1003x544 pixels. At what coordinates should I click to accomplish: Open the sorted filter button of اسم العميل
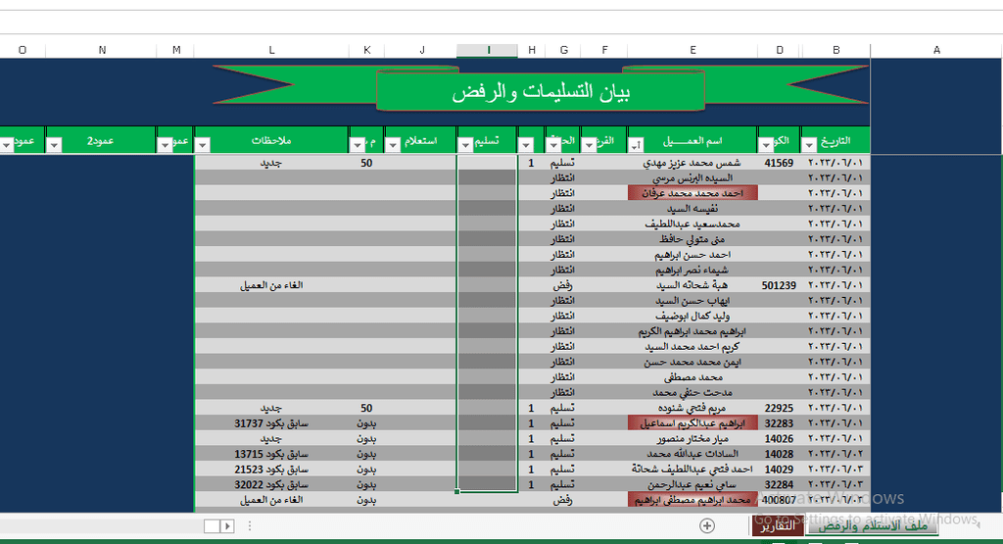point(635,145)
